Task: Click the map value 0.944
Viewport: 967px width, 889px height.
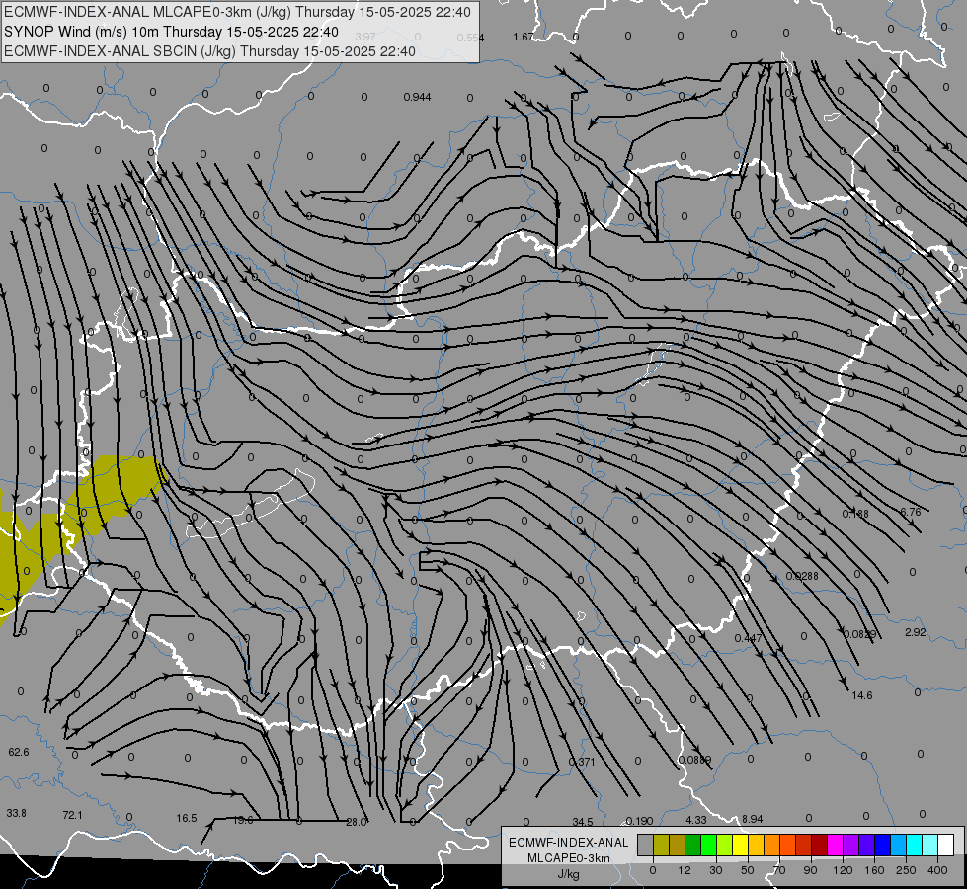Action: 417,97
